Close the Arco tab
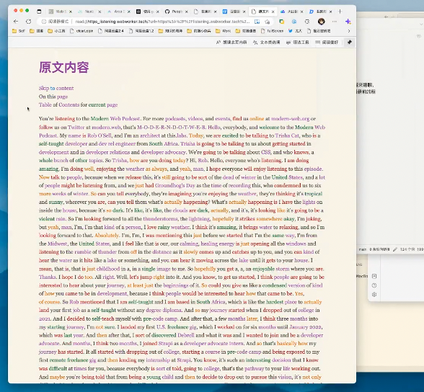Screen dimensions: 424x392 coord(129,12)
